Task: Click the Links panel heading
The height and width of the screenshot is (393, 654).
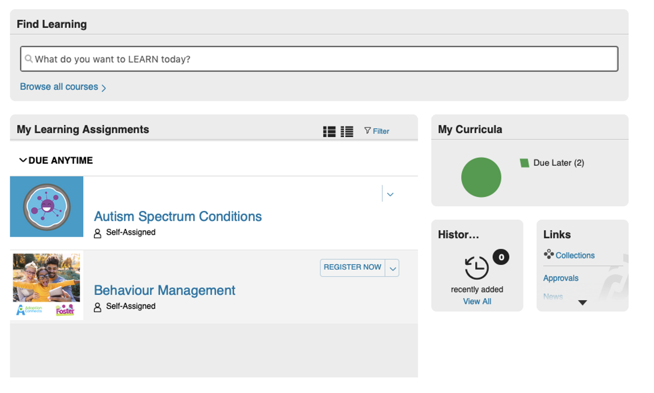Action: point(557,235)
